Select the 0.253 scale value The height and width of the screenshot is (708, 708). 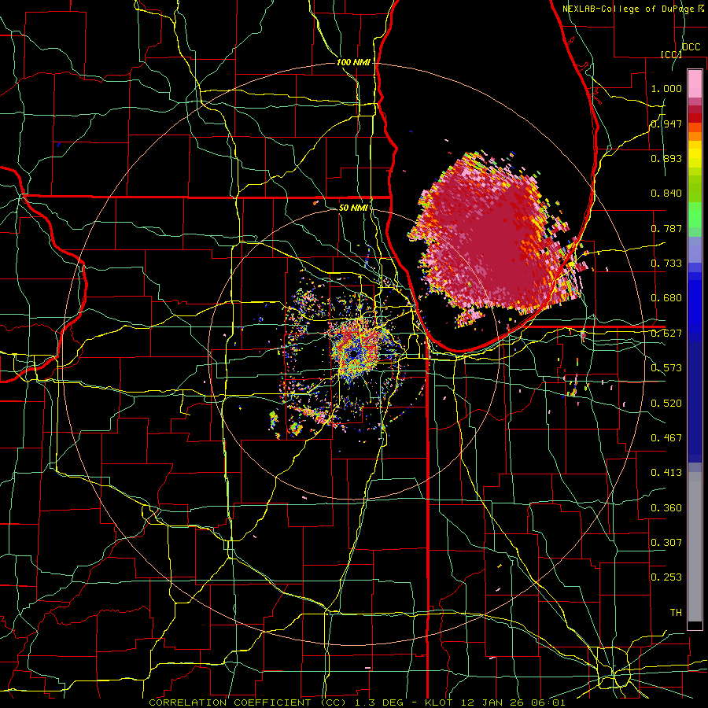coord(666,577)
